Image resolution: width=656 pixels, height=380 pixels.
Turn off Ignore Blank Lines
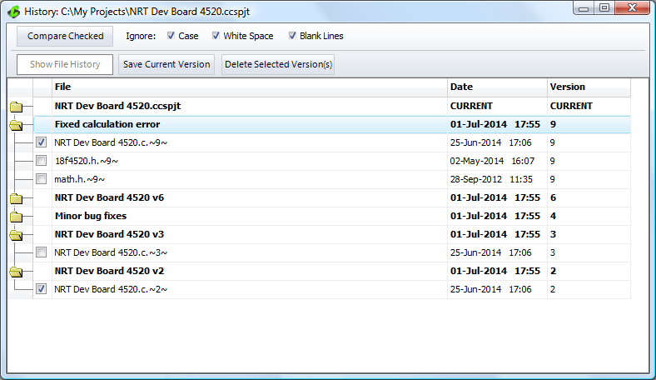[292, 36]
